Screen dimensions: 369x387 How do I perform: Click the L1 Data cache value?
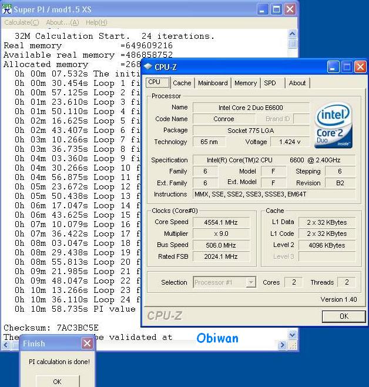point(327,222)
